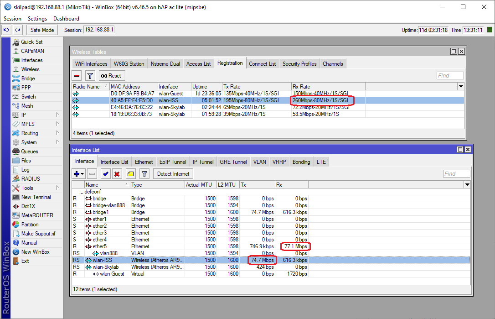This screenshot has height=319, width=495.
Task: Click the Detect Internet button
Action: 173,174
